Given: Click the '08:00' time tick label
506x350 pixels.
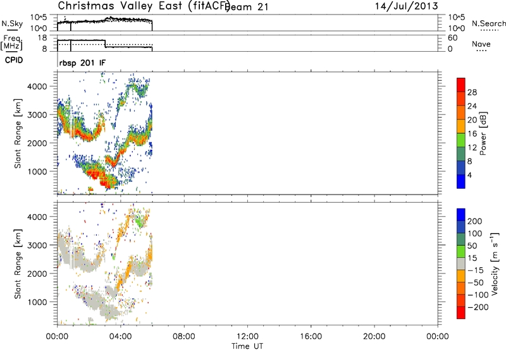Looking at the screenshot, I should pyautogui.click(x=184, y=337).
